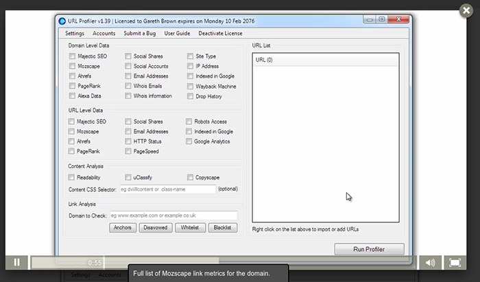The height and width of the screenshot is (282, 480).
Task: Mute video using the speaker icon
Action: tap(430, 262)
